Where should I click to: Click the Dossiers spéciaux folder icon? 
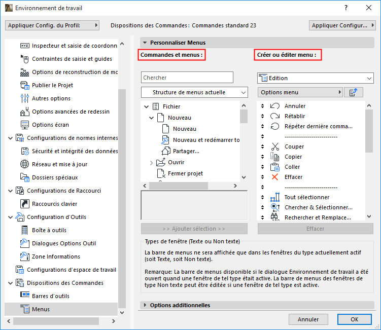pyautogui.click(x=24, y=177)
